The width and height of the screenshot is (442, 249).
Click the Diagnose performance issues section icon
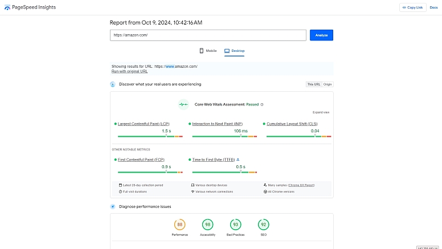[112, 207]
